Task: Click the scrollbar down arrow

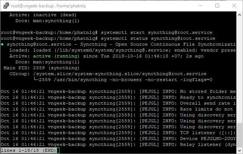Action: [x=239, y=150]
